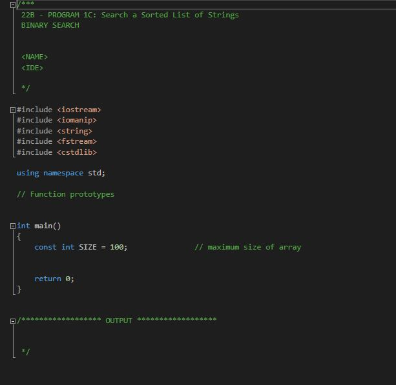396x385 pixels.
Task: Click the '#include <iomanip>' line
Action: pyautogui.click(x=57, y=120)
